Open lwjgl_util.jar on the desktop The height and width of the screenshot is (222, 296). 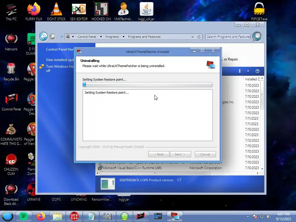[x=146, y=12]
